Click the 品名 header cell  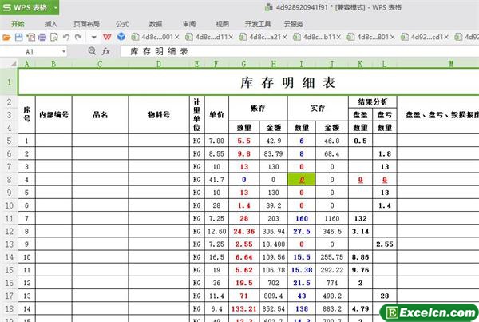(101, 115)
